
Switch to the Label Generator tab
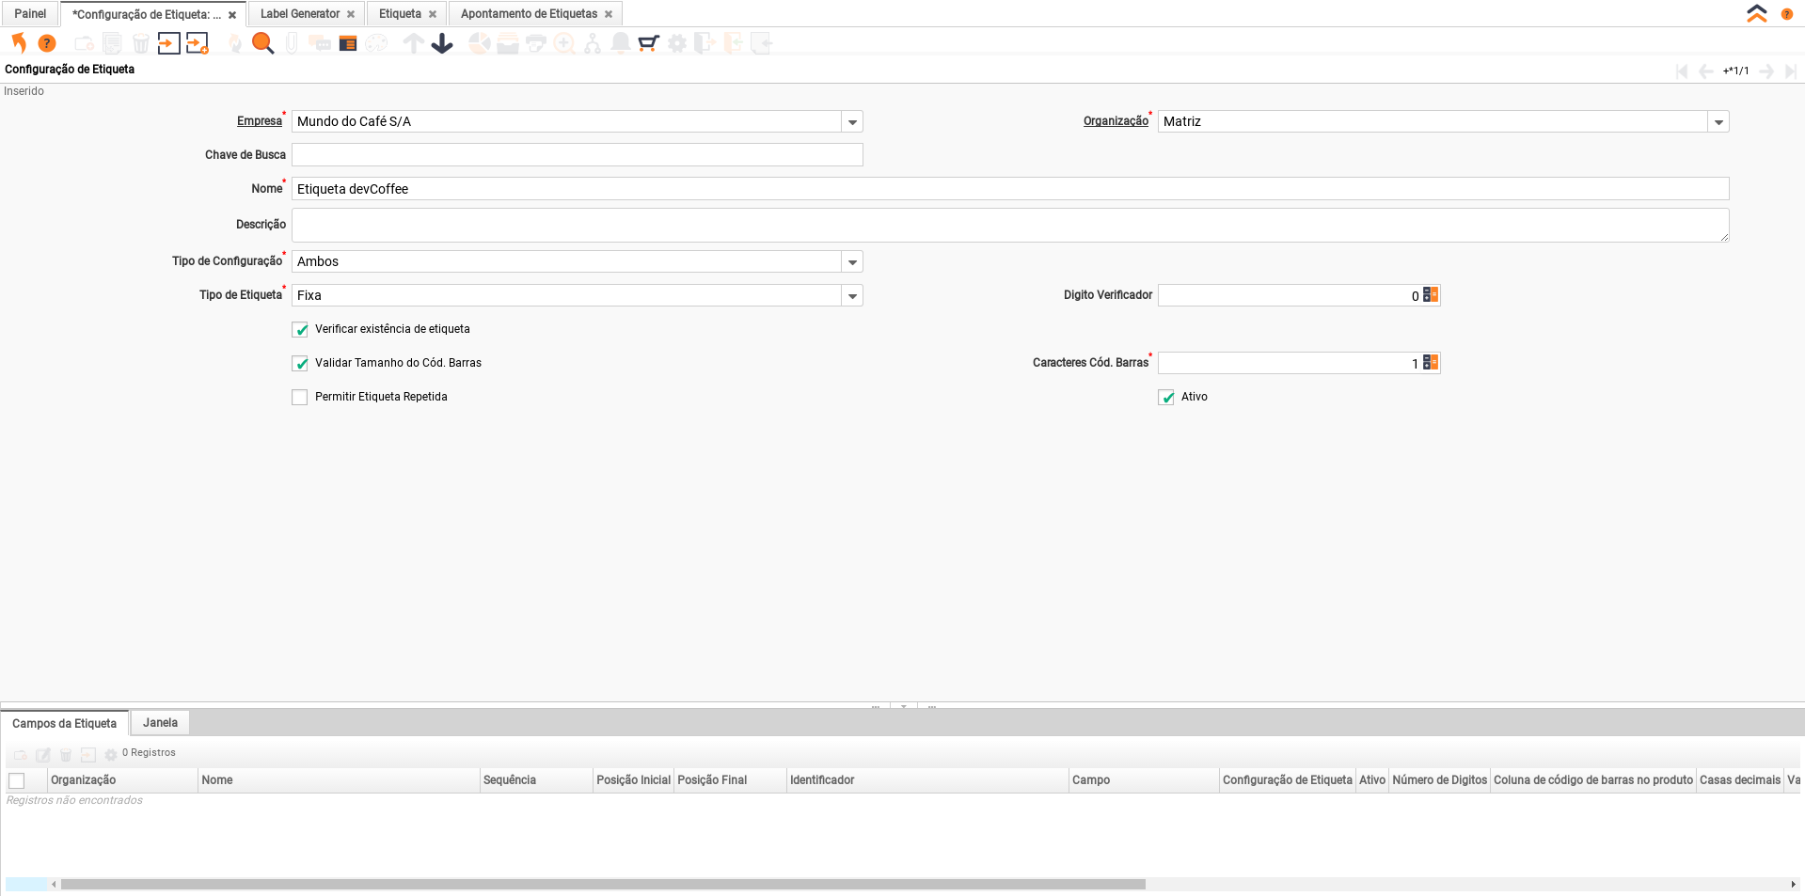(x=300, y=14)
